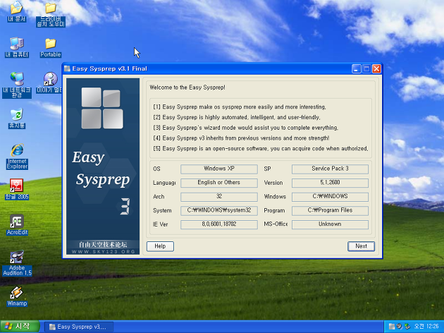This screenshot has height=333, width=444.
Task: Click the OS field showing Windows XP
Action: tap(219, 169)
